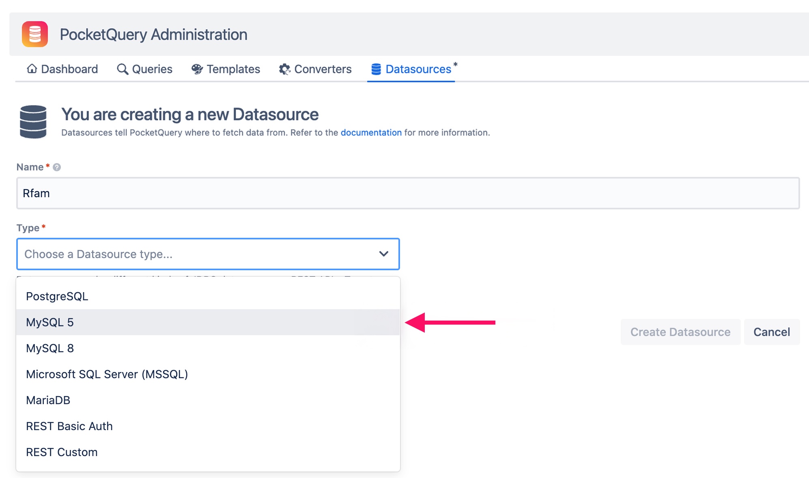809x478 pixels.
Task: Go to the Templates tab
Action: pos(226,69)
